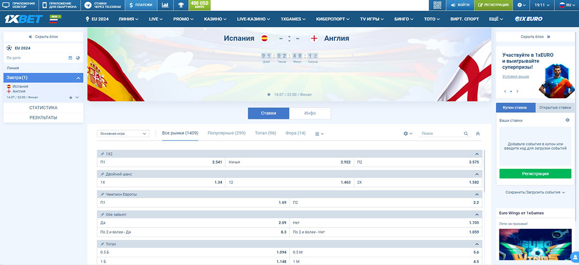Select the Фора (14) tab

(295, 133)
